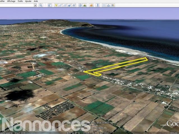This screenshot has height=134, width=179.
Task: Open the Affichage menu
Action: pyautogui.click(x=11, y=1)
